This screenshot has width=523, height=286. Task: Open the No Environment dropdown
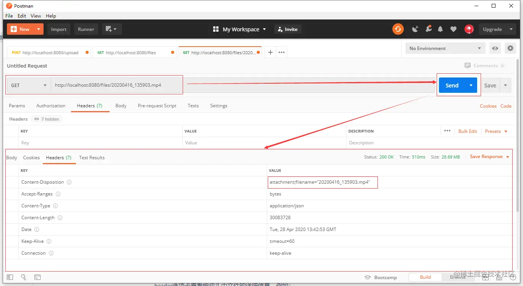(445, 48)
